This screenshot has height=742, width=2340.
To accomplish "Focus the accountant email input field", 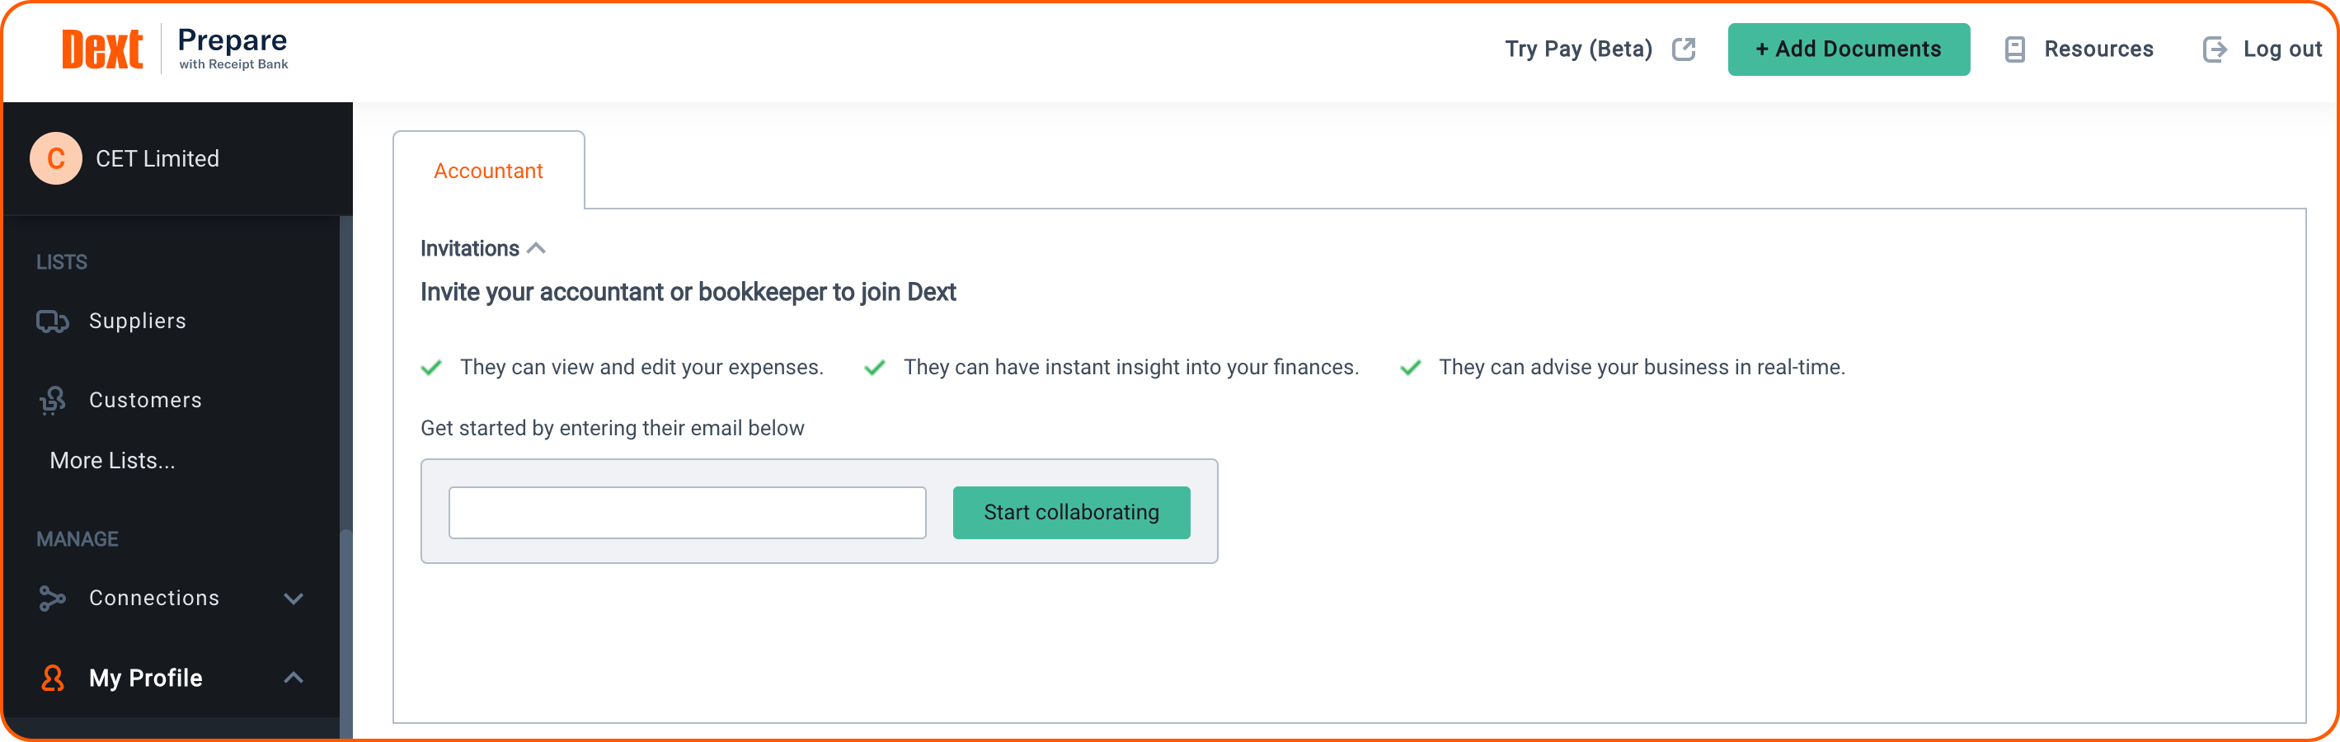I will (x=688, y=512).
